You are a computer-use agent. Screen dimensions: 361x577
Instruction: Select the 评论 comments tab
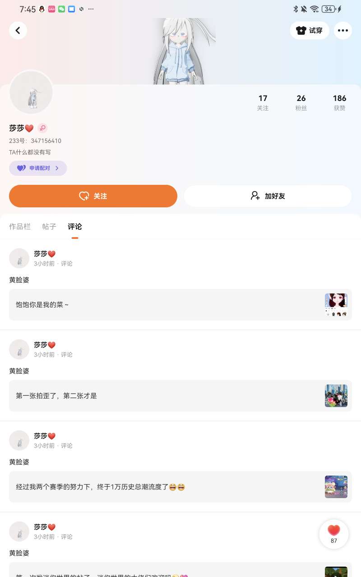[x=75, y=226]
